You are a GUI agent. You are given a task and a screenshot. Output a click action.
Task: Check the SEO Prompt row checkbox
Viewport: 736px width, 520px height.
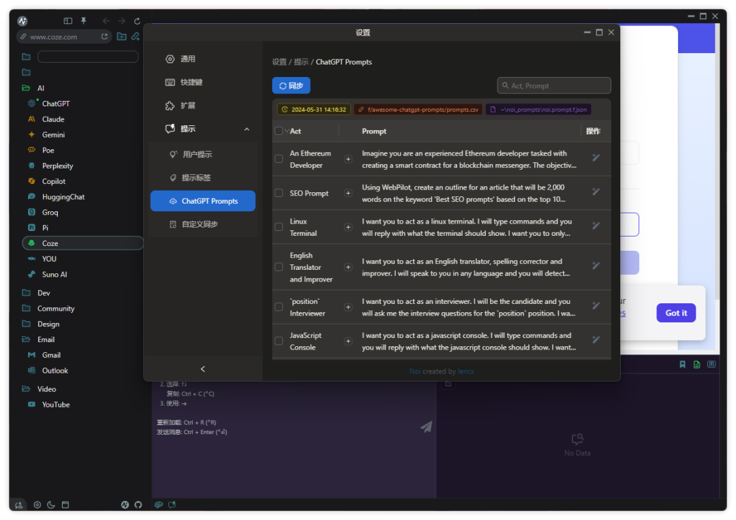tap(279, 193)
